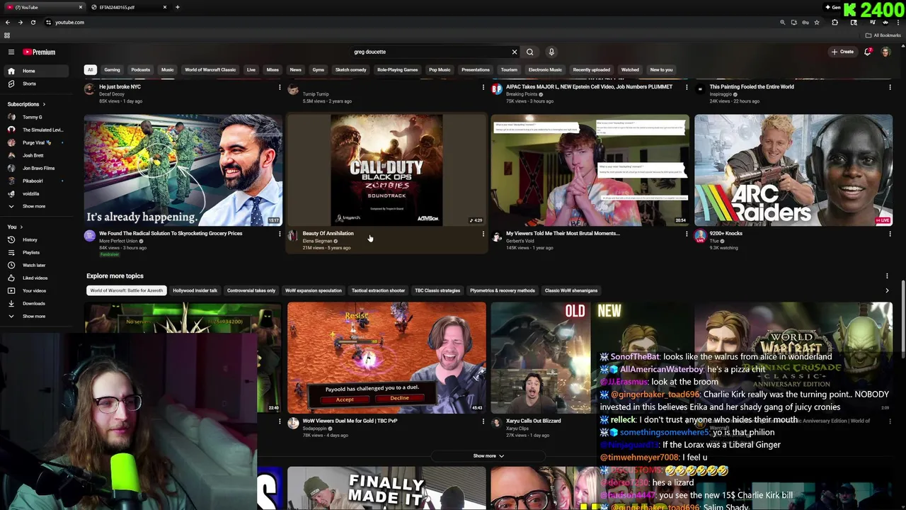Select the Podcasts filter chip
906x510 pixels.
click(140, 69)
